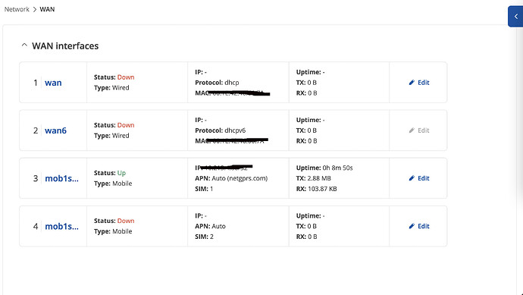
Task: Select the row number 4 handle
Action: (x=36, y=226)
